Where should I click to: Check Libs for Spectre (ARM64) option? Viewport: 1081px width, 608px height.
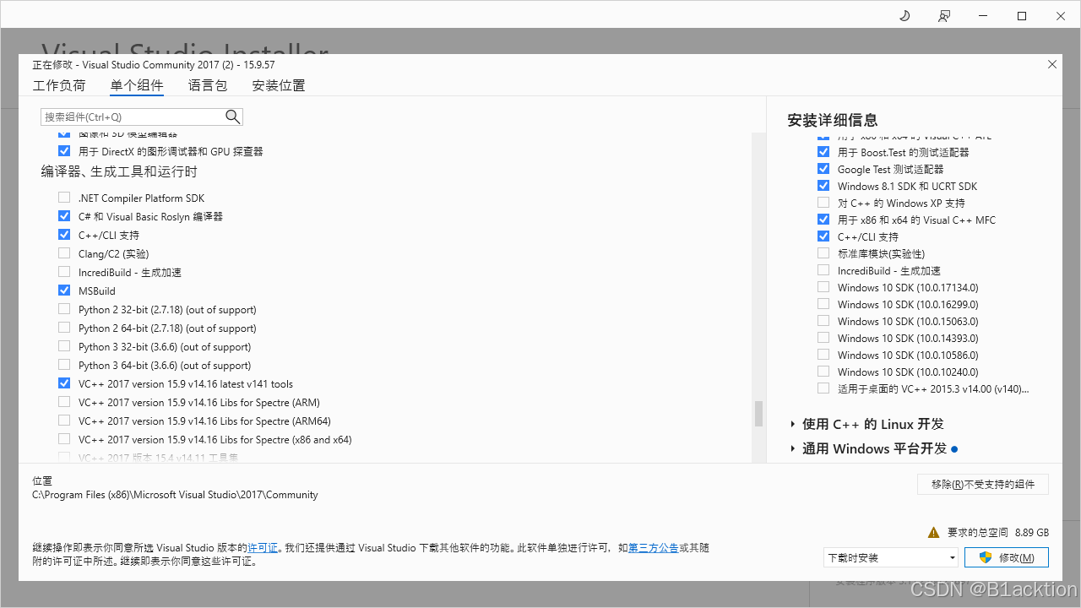pos(64,421)
